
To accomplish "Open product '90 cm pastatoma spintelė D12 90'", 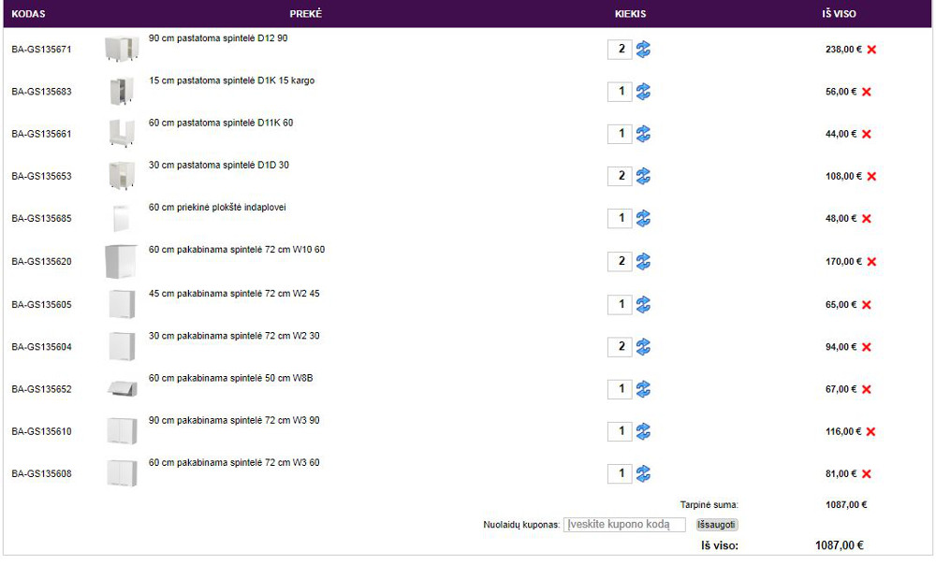I will (x=218, y=38).
